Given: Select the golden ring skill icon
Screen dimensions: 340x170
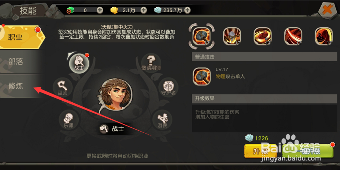Looking at the screenshot, I should (x=263, y=36).
